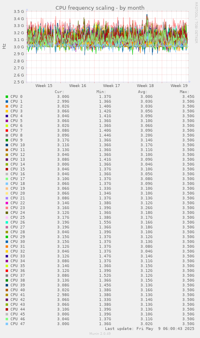Click the '2.9 G' y-axis label
This screenshot has height=338, width=200.
[x=19, y=54]
